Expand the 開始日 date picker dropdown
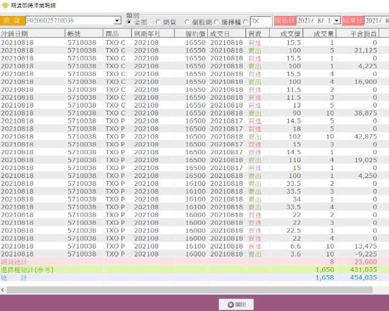Image resolution: width=389 pixels, height=311 pixels. [x=337, y=21]
